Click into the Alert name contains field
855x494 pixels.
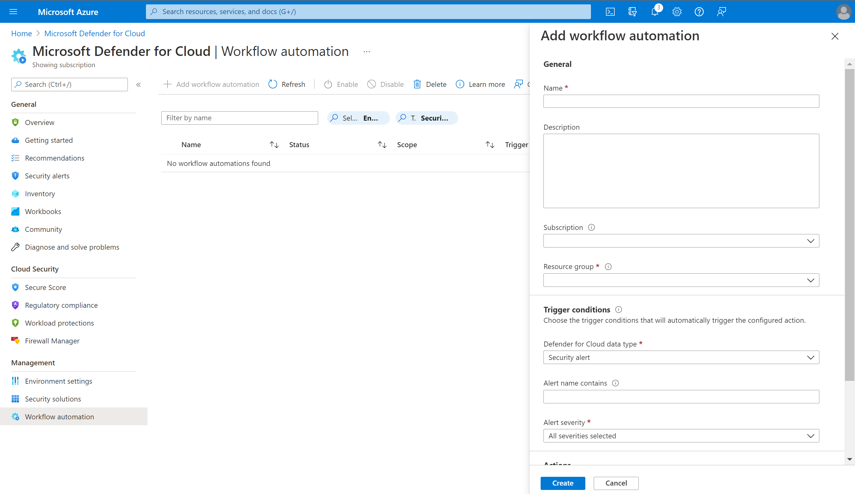(681, 397)
